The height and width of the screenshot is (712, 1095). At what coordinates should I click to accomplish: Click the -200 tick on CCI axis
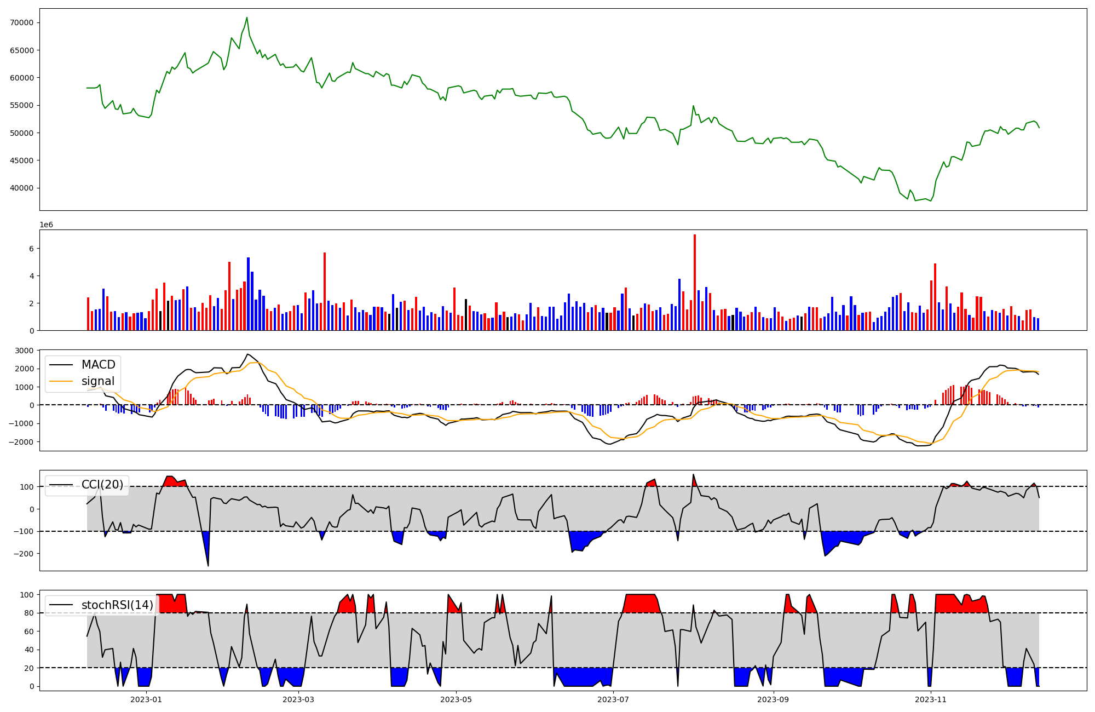pyautogui.click(x=24, y=554)
